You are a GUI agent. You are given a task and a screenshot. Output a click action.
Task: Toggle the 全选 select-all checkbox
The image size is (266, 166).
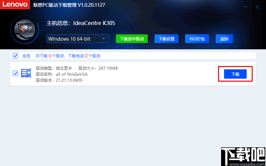click(x=15, y=56)
